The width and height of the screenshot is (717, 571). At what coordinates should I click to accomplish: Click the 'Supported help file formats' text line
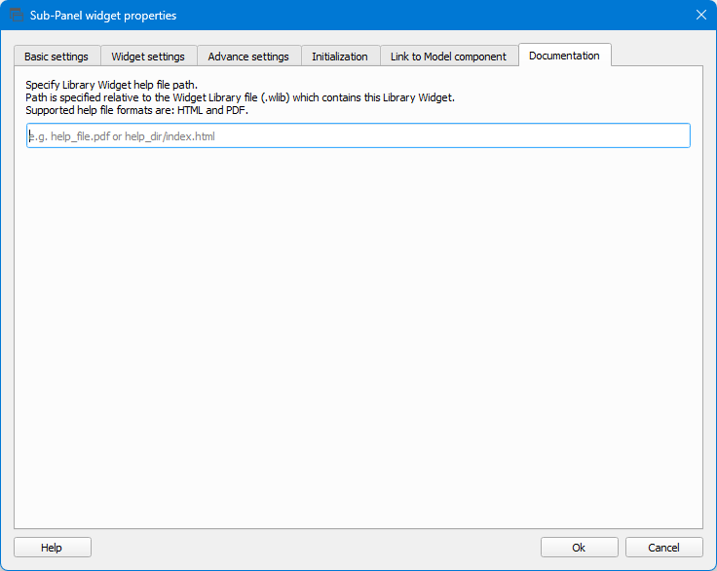coord(136,110)
